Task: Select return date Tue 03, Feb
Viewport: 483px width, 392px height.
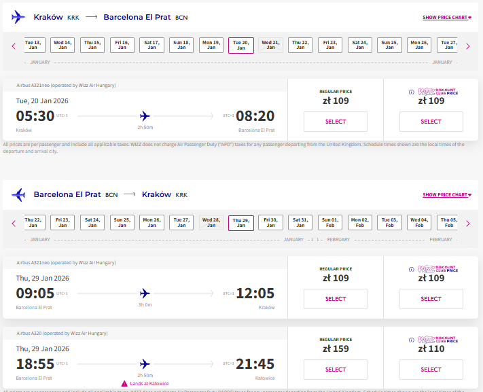Action: click(389, 222)
